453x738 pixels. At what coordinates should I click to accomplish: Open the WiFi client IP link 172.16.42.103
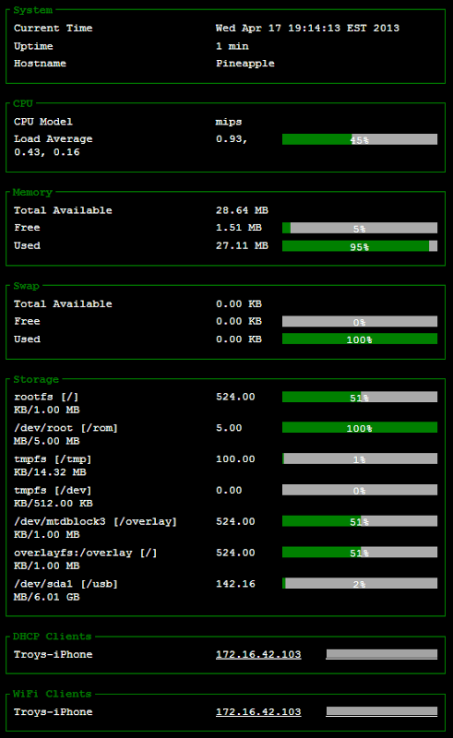coord(258,712)
